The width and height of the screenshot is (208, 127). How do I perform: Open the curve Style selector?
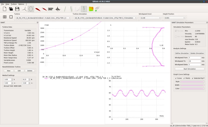(192, 82)
